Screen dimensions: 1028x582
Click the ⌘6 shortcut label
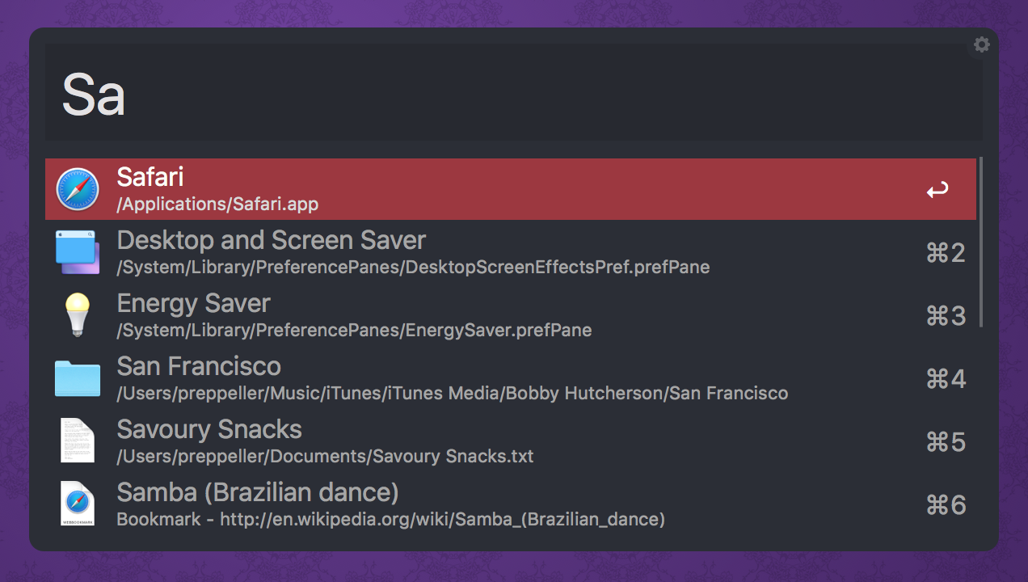click(x=946, y=505)
